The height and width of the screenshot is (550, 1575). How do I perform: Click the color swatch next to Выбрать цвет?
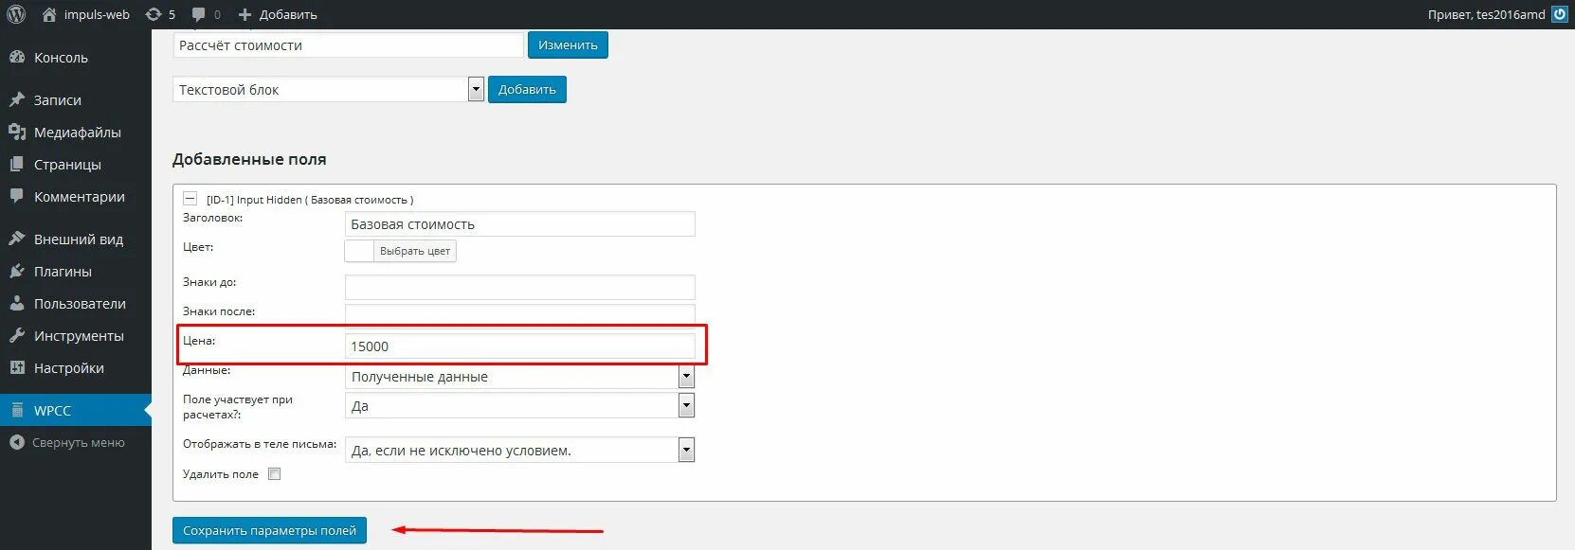click(x=359, y=251)
